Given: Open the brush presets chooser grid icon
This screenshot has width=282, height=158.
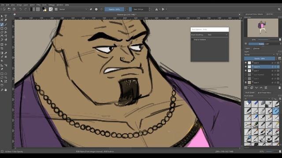Looking at the screenshot, I should click(x=56, y=9).
